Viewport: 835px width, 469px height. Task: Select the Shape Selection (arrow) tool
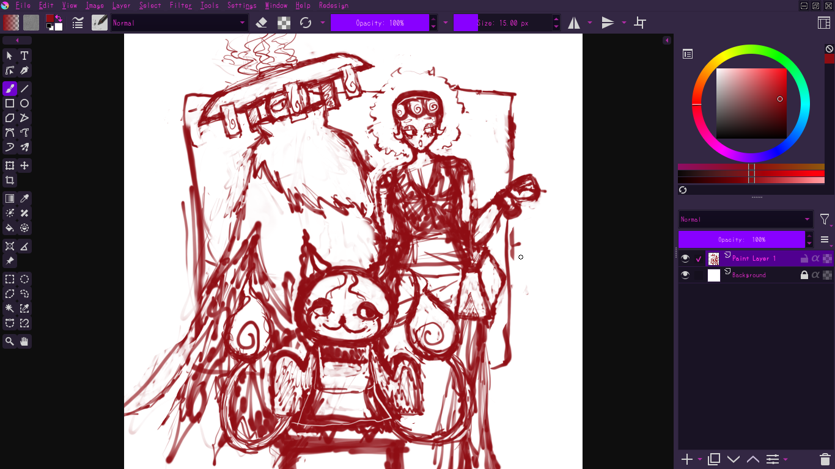pos(10,56)
